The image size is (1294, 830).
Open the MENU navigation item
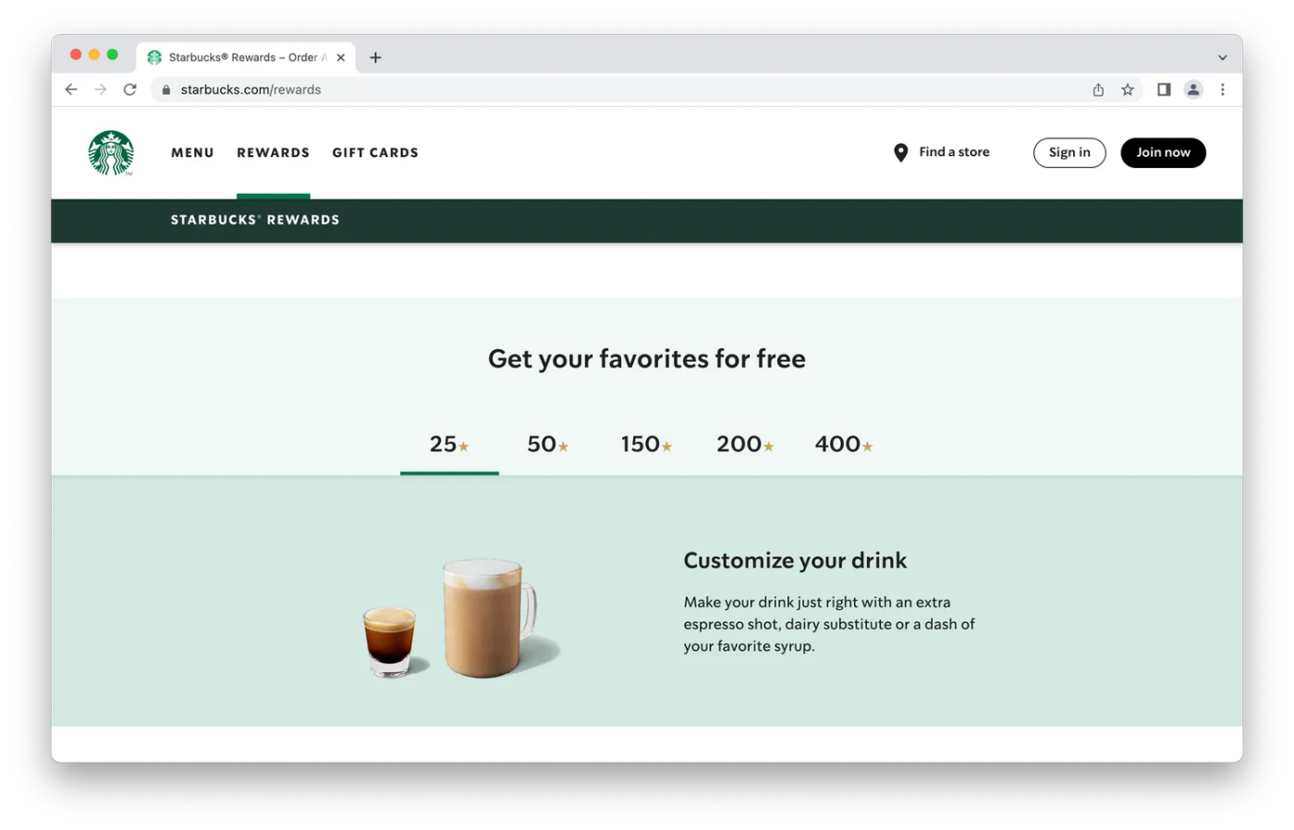click(x=192, y=152)
